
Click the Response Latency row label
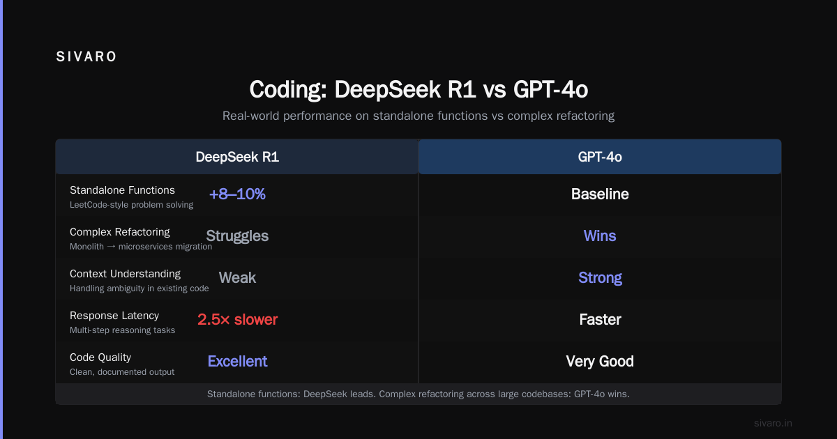point(114,316)
